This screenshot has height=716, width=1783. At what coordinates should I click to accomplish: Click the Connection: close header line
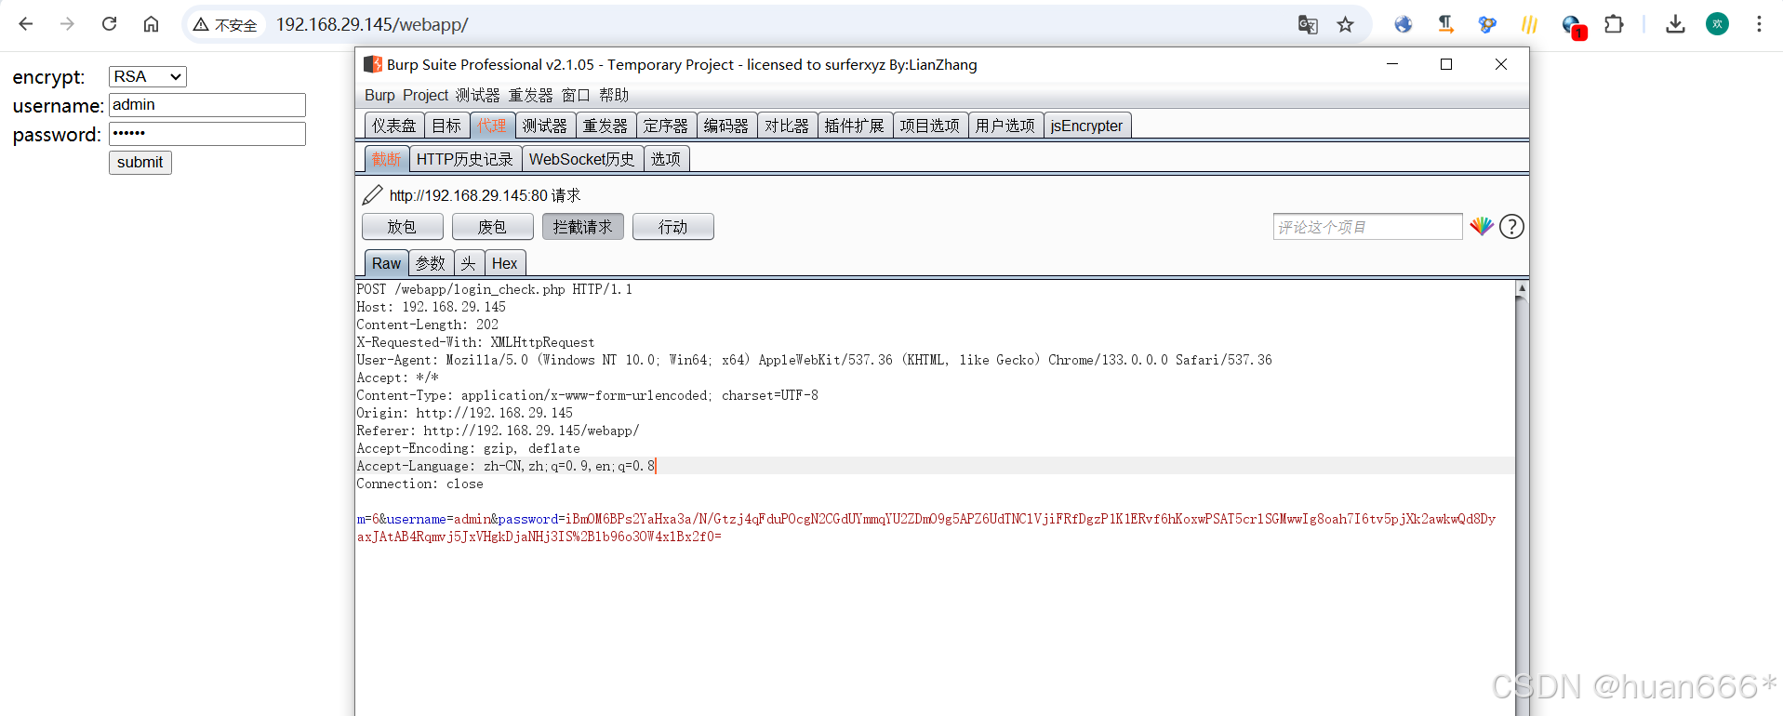coord(419,484)
